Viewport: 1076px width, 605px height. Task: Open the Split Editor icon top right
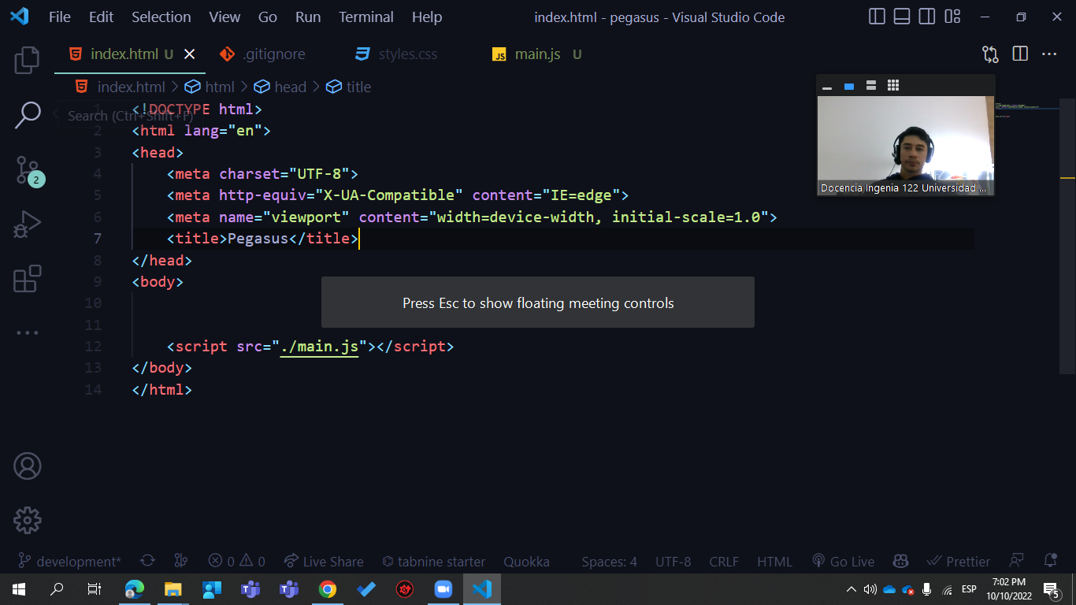tap(1019, 54)
